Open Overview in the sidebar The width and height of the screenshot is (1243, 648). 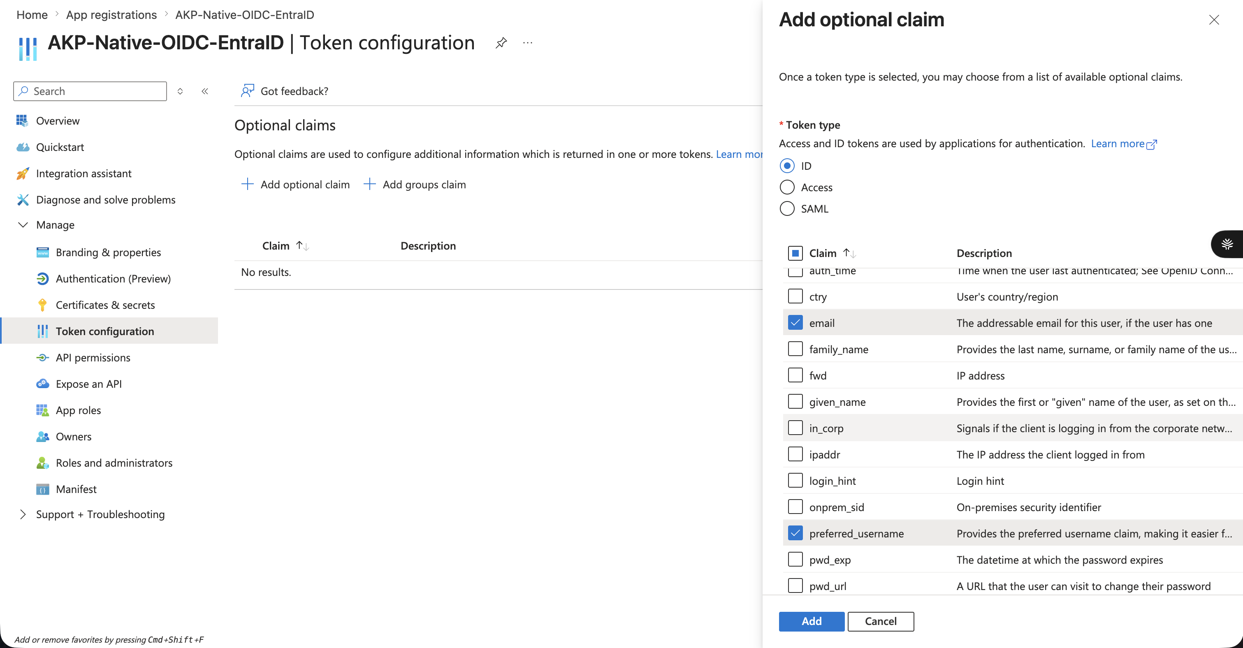58,120
